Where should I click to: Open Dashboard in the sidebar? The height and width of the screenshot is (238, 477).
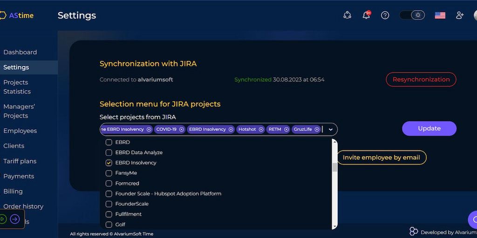click(x=20, y=52)
